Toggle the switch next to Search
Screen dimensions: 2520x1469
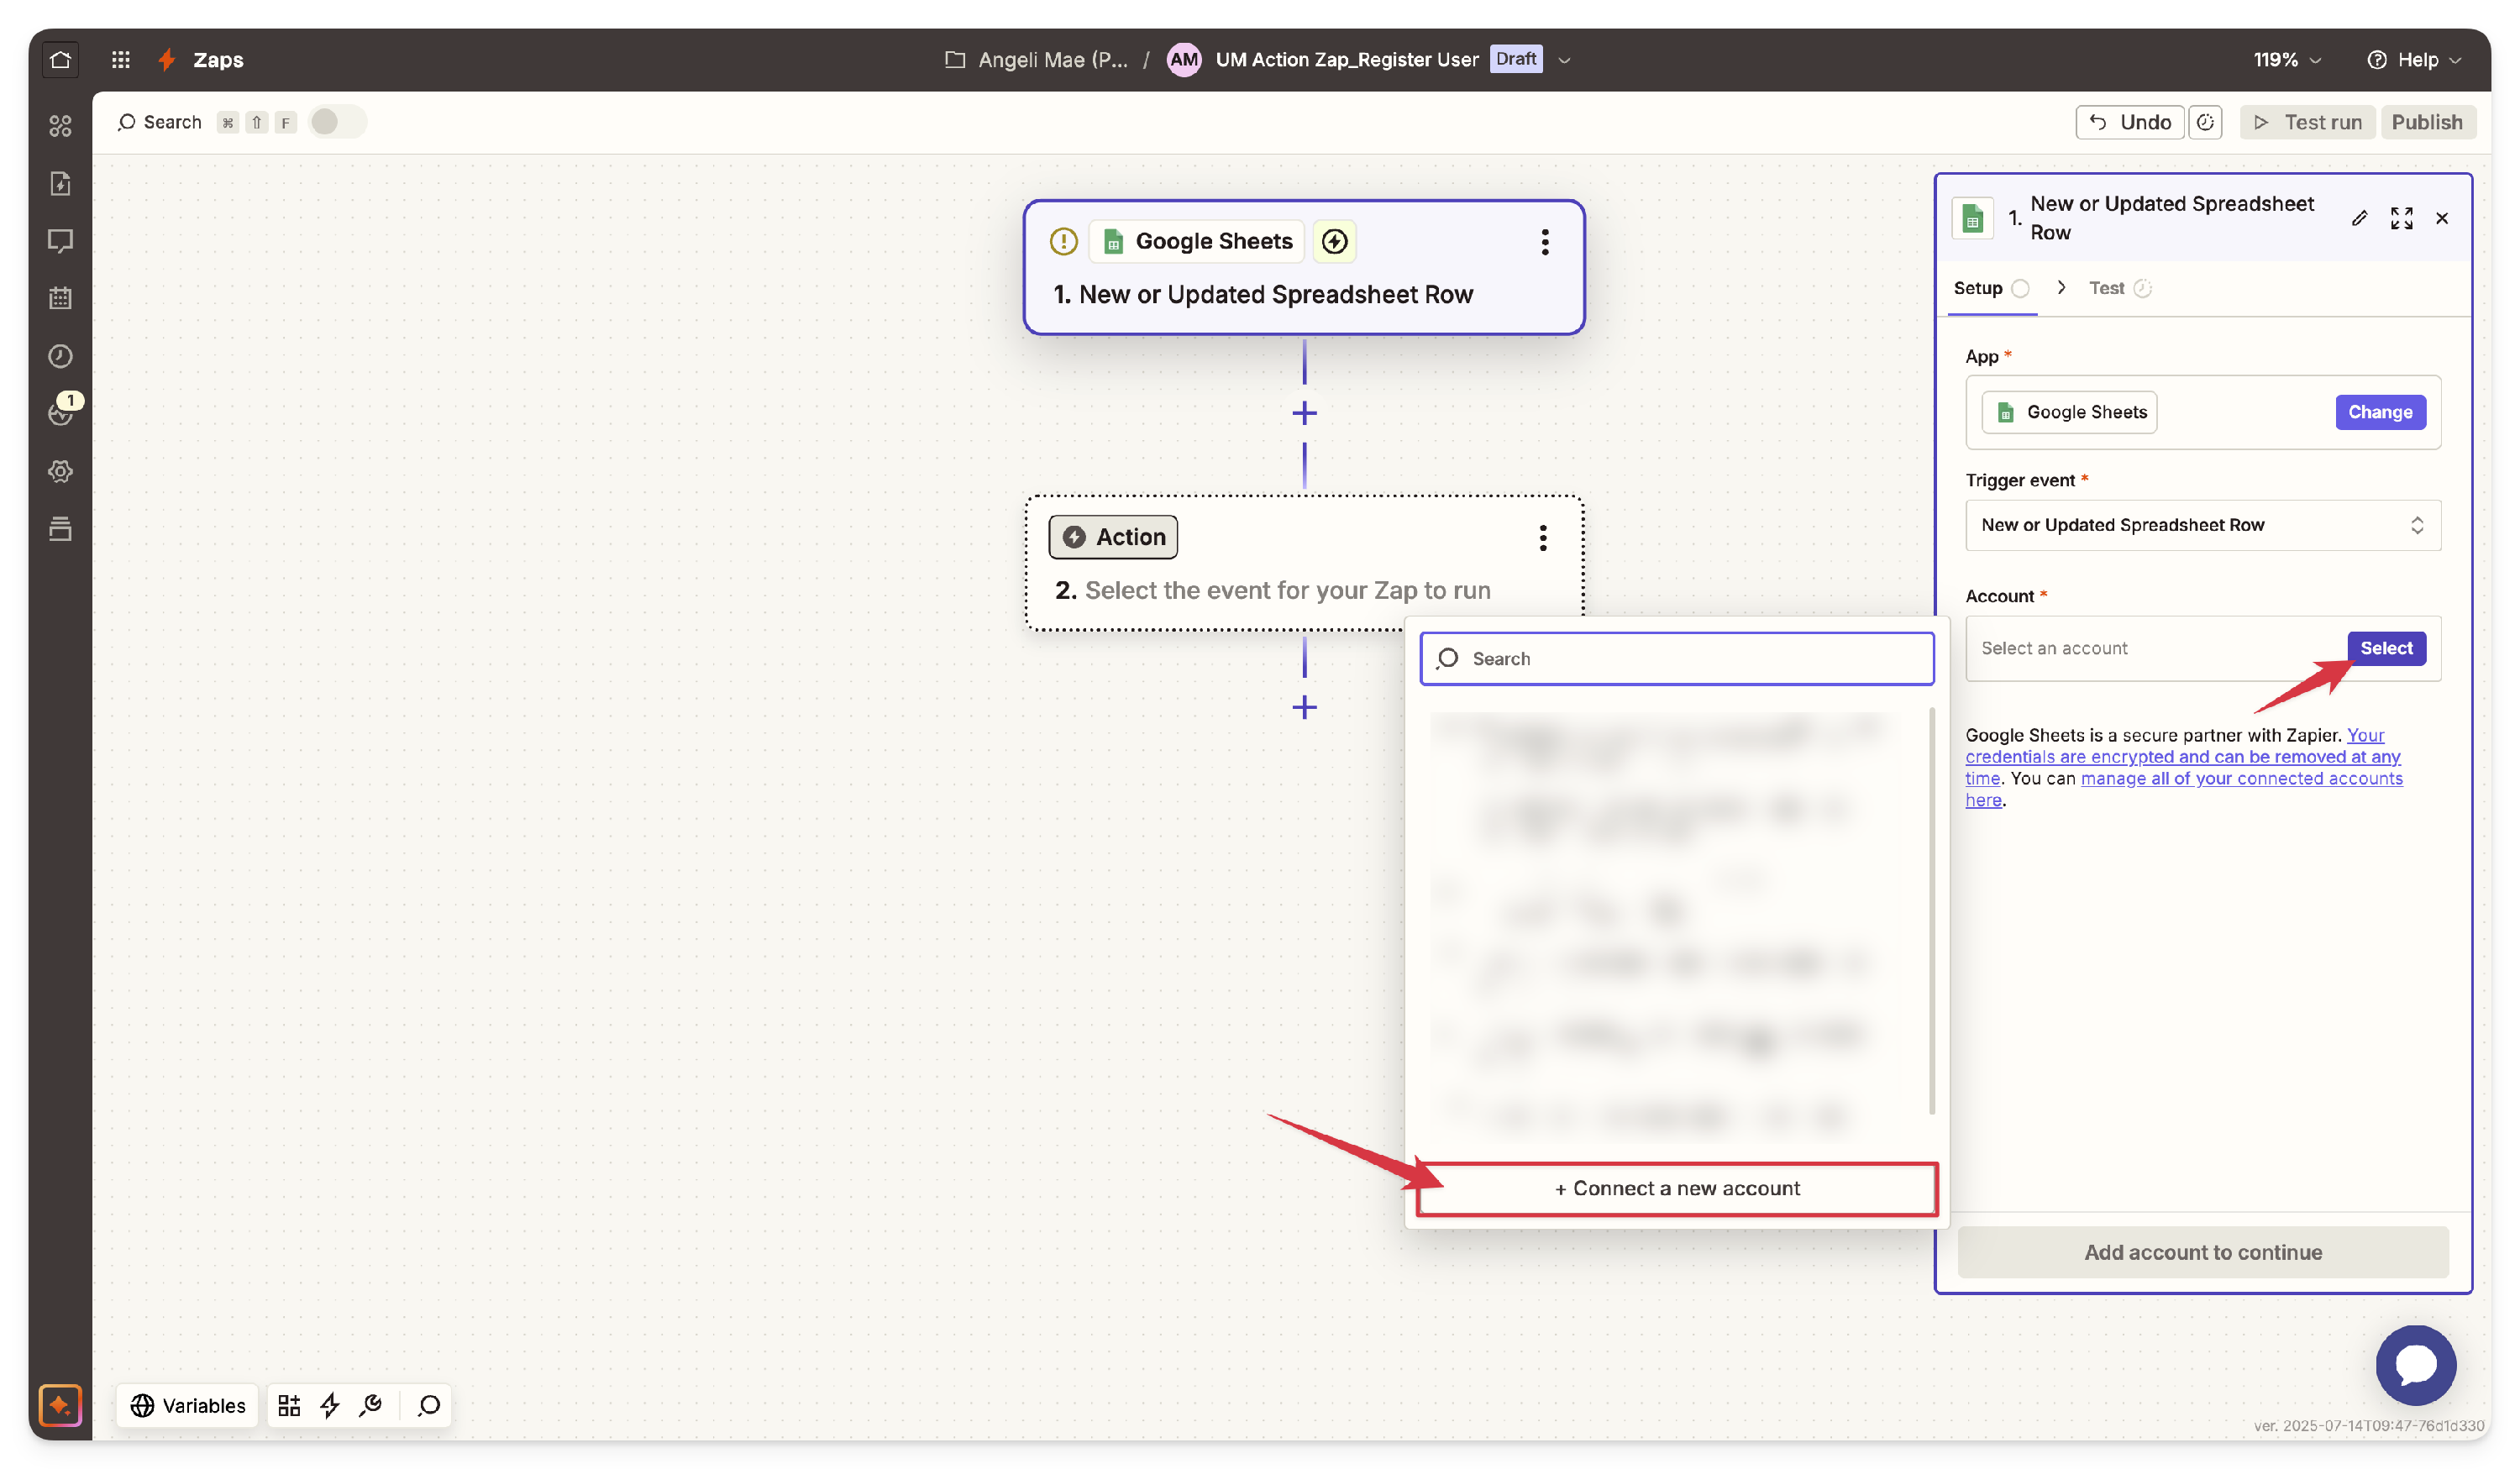[337, 122]
